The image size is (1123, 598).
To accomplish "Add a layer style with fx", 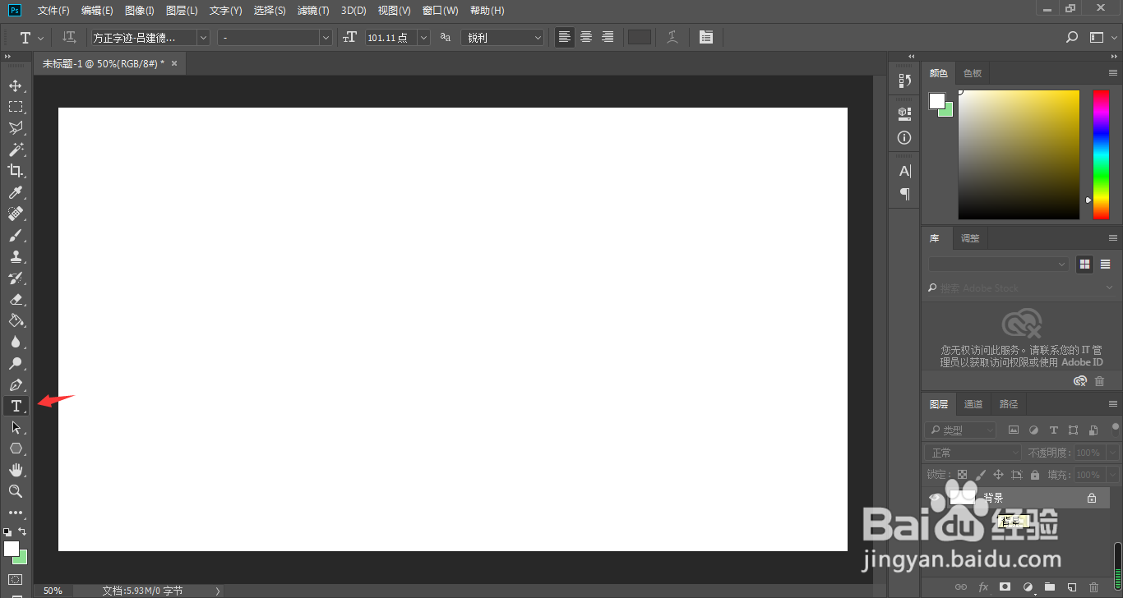I will click(982, 587).
